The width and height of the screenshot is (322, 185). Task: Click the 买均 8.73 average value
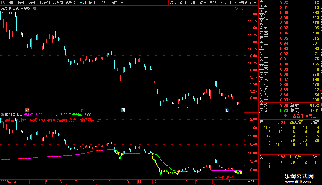coord(284,110)
